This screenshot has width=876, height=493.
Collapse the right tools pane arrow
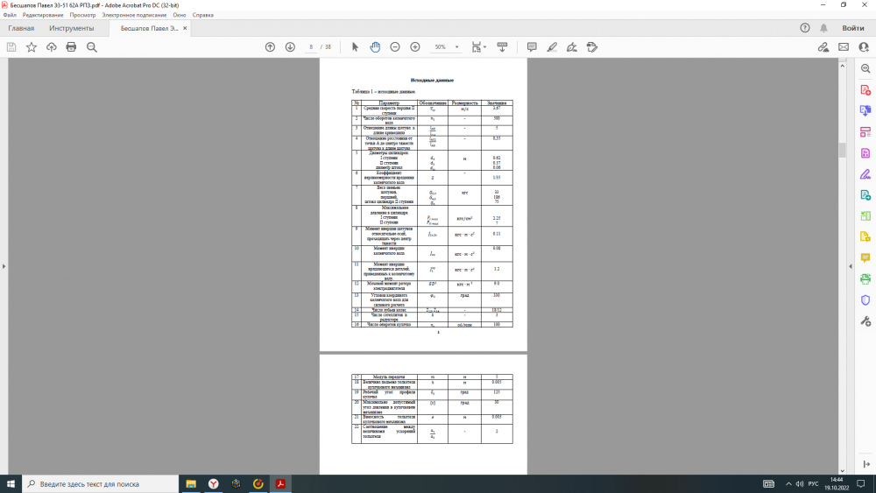pyautogui.click(x=851, y=266)
